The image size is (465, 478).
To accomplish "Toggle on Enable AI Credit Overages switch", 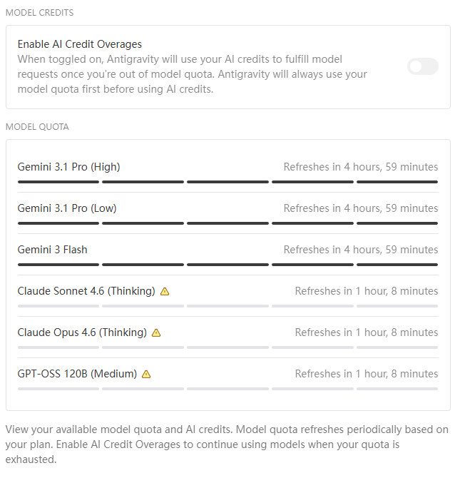I will tap(423, 66).
